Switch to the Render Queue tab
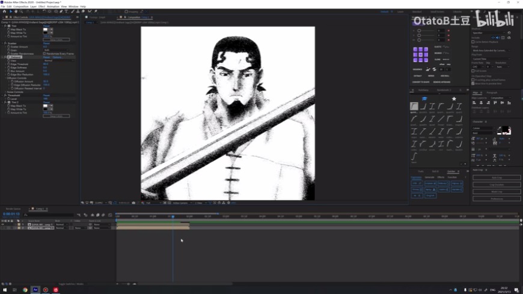Screen dimensions: 523x294 [13, 209]
